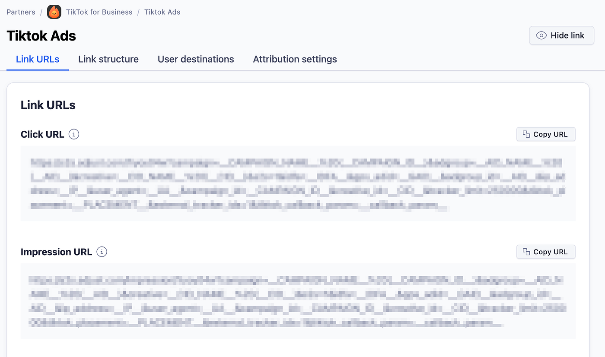The width and height of the screenshot is (605, 357).
Task: Click the TikTok for Business app icon
Action: 54,12
